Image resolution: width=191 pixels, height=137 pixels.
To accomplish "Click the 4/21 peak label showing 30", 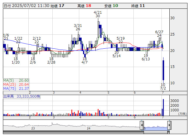I will click(x=98, y=14).
